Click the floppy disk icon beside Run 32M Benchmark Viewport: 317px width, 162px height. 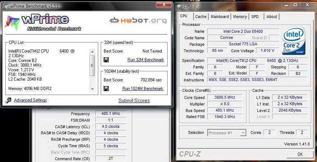[x=106, y=60]
